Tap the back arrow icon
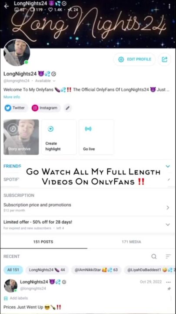This screenshot has height=314, width=176. click(7, 6)
